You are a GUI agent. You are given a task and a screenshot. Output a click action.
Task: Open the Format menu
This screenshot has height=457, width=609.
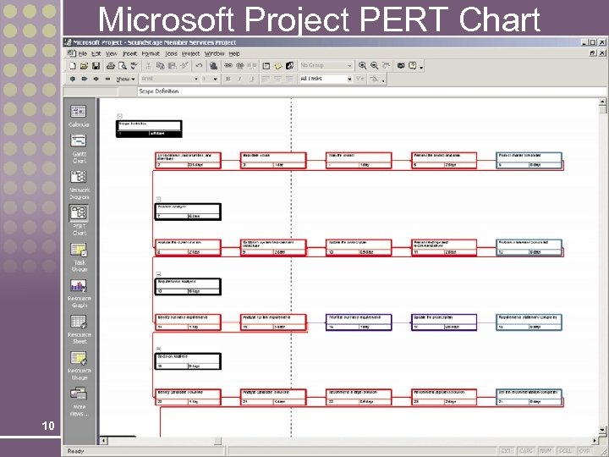pos(151,53)
